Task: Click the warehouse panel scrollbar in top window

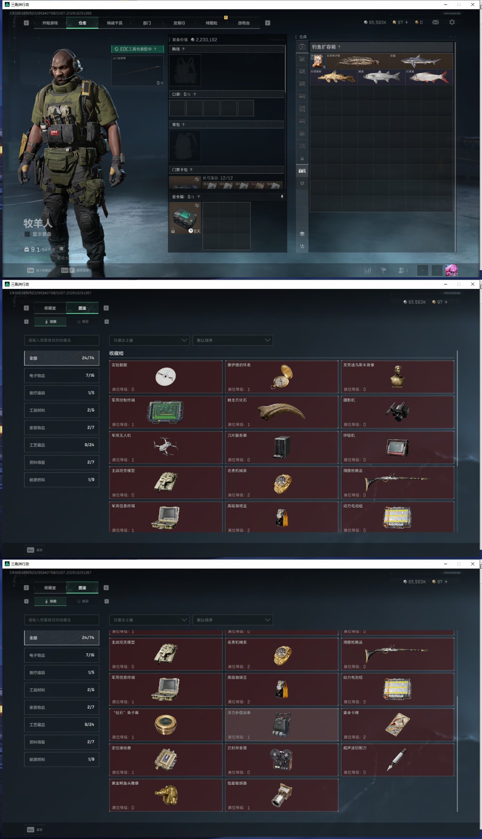Action: pyautogui.click(x=455, y=147)
